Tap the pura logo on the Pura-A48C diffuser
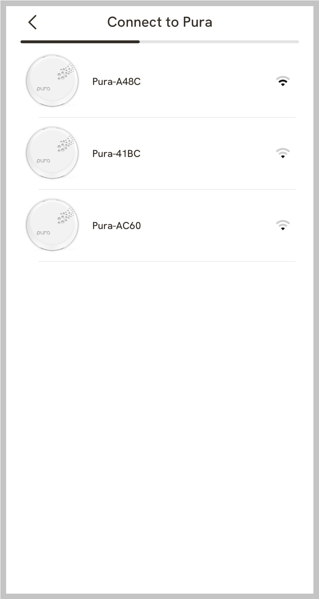319x599 pixels. (43, 88)
